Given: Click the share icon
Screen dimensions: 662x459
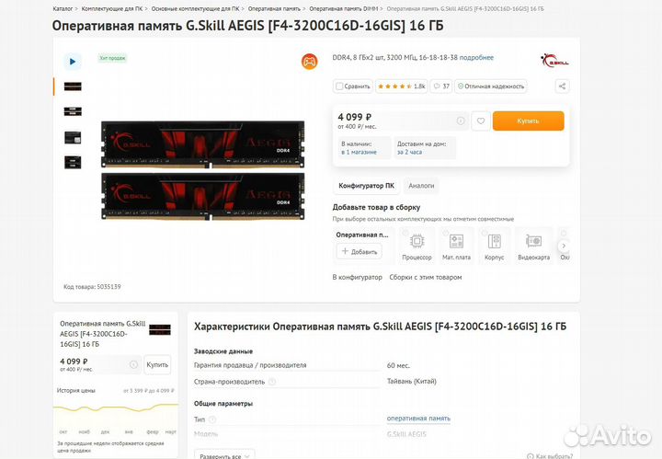Looking at the screenshot, I should point(562,86).
